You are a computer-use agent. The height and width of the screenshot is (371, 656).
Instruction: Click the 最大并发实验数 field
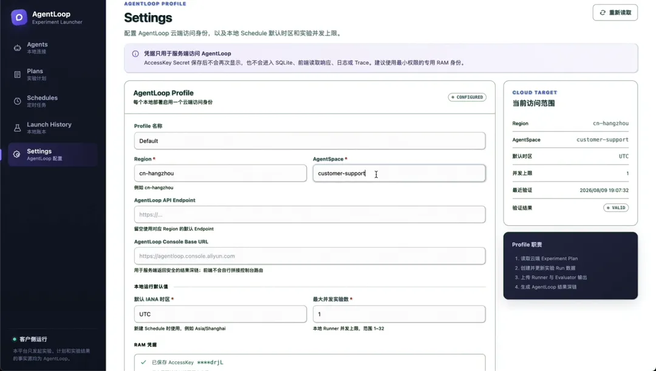point(399,314)
